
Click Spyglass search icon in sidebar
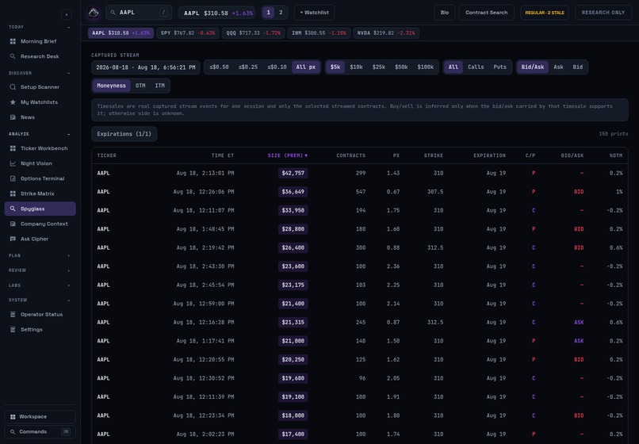[13, 209]
